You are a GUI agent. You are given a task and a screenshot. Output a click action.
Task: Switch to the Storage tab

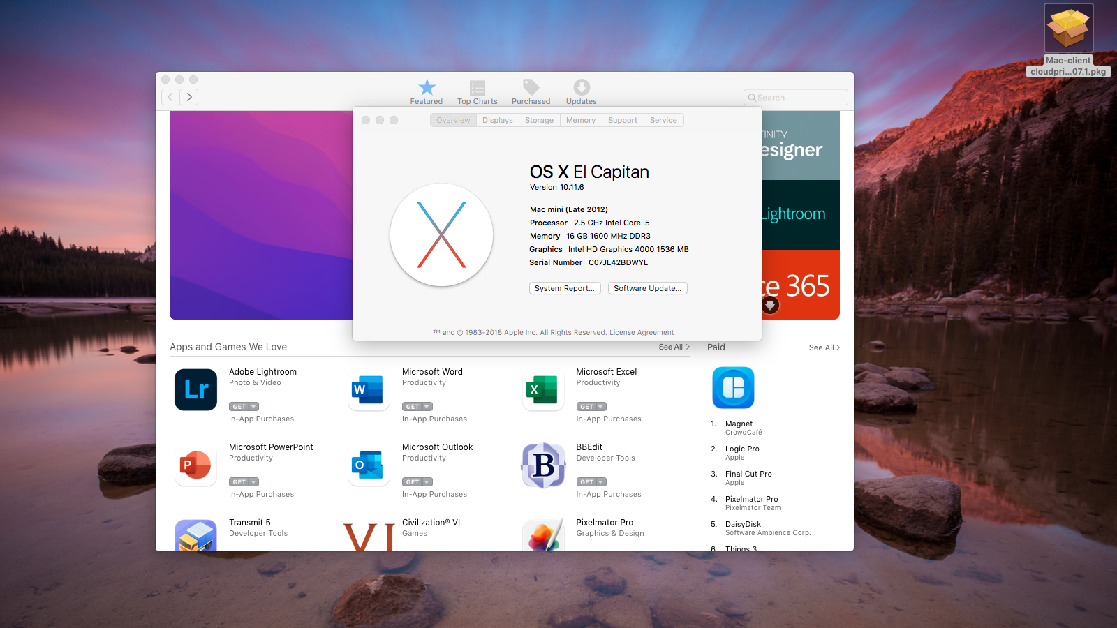point(540,120)
